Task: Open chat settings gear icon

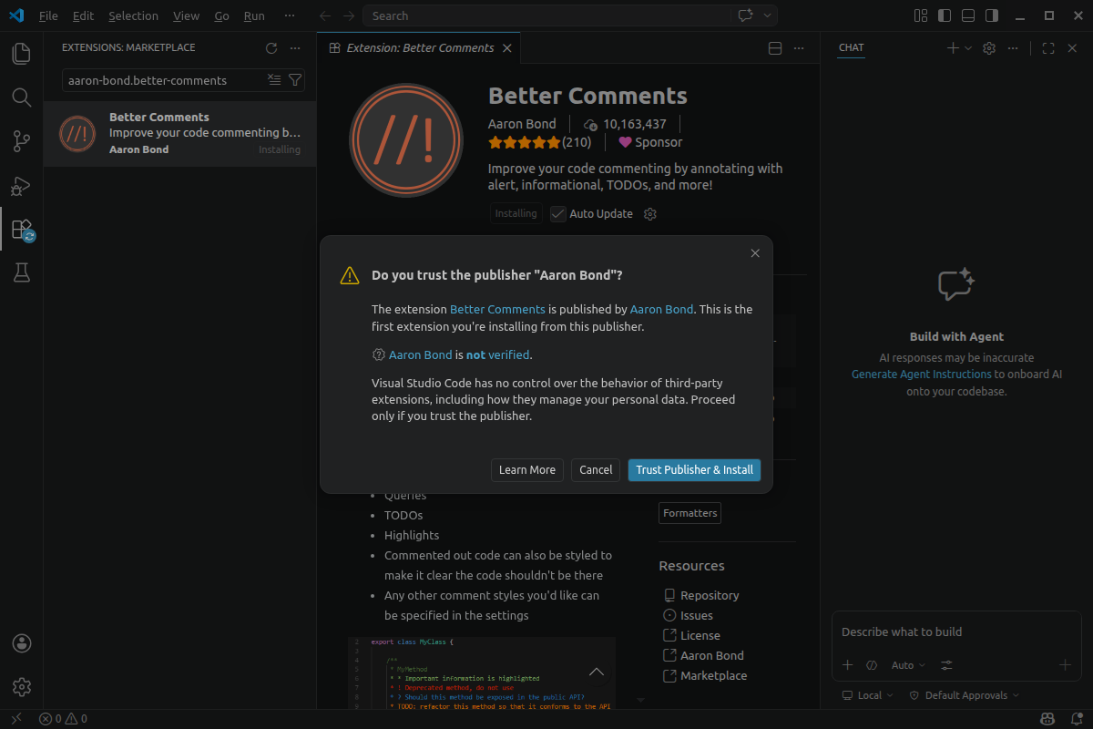Action: point(989,48)
